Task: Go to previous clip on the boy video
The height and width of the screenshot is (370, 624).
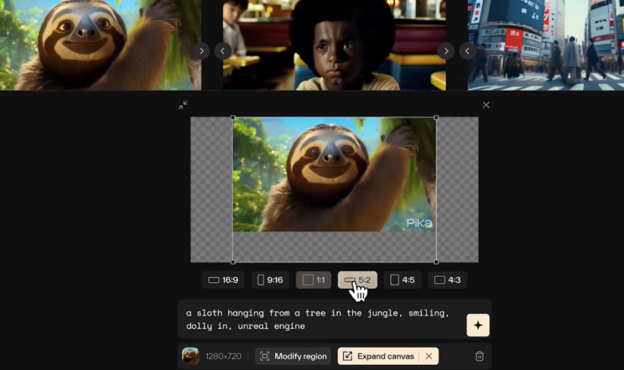Action: 223,51
